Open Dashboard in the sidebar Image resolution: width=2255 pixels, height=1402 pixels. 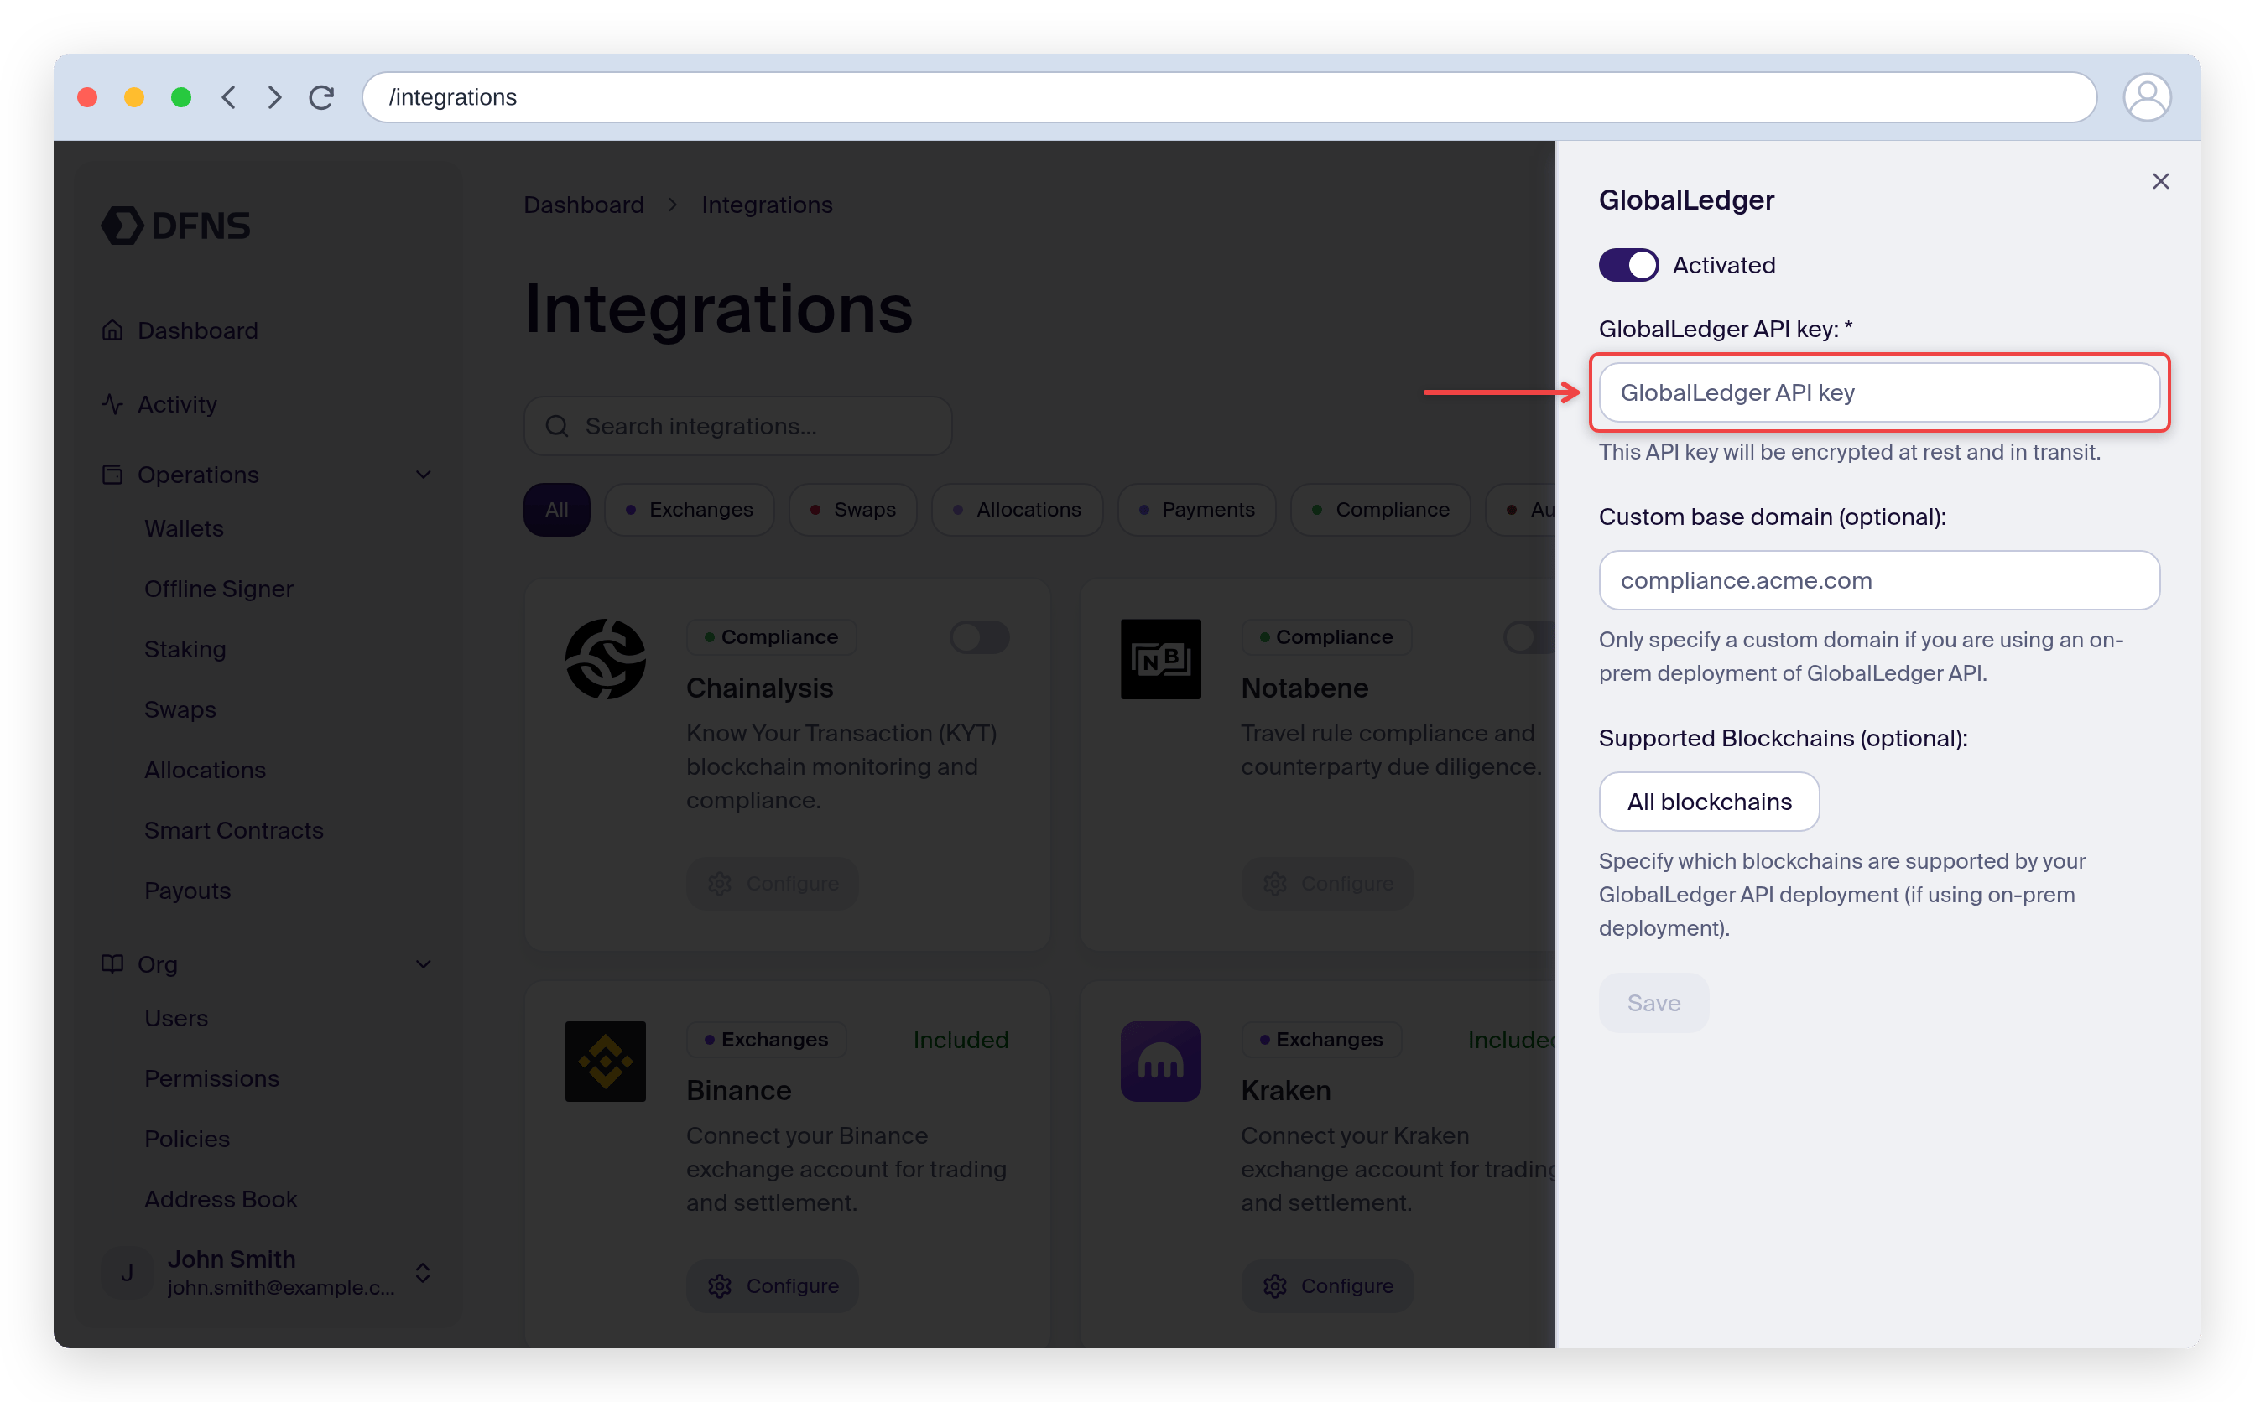click(x=198, y=330)
